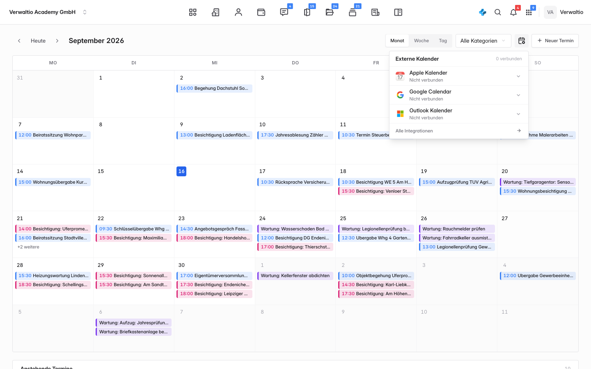The image size is (591, 369).
Task: Open the dashboard grid icon
Action: (193, 12)
